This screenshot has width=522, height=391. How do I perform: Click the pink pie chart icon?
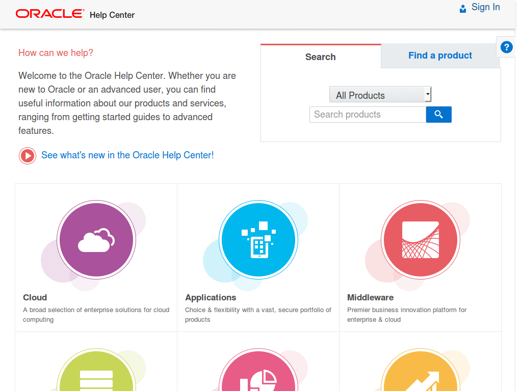pyautogui.click(x=258, y=370)
